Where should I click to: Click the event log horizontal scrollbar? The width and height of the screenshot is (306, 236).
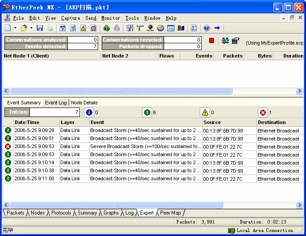coord(116,205)
